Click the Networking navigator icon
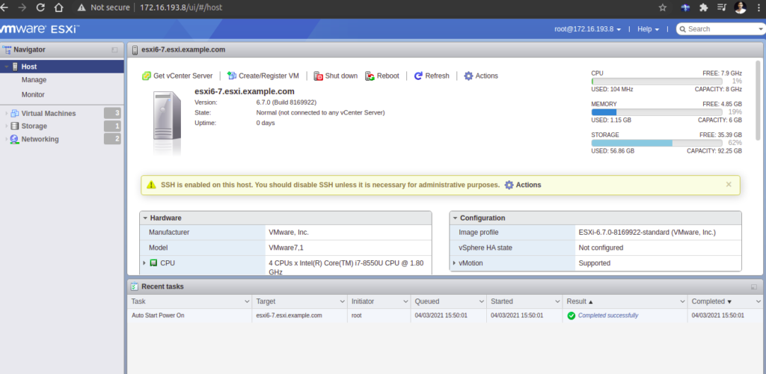Viewport: 766px width, 374px height. click(14, 139)
